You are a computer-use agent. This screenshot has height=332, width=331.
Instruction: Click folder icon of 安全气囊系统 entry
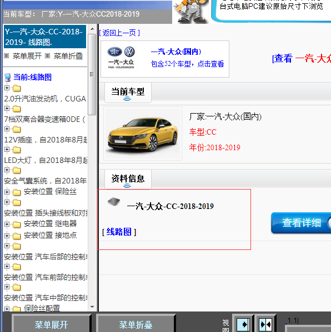click(x=17, y=170)
